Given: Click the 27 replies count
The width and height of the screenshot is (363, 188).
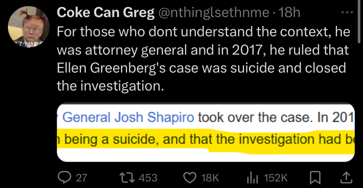Looking at the screenshot, I should [82, 178].
